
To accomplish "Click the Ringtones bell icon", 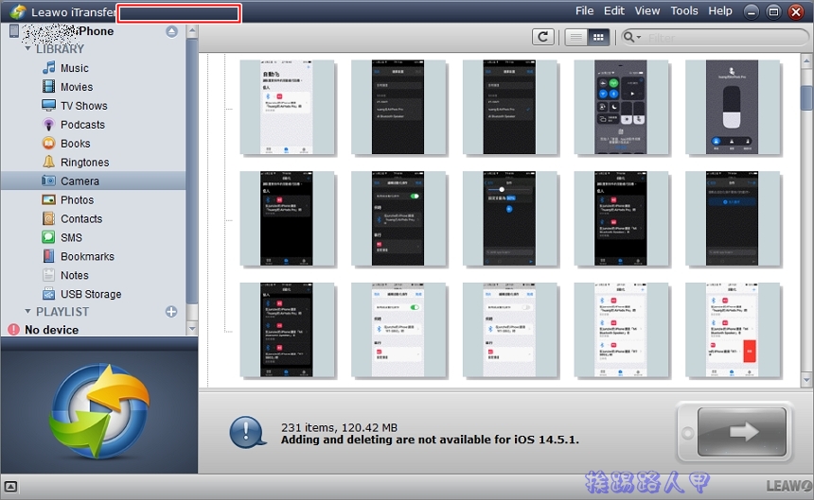I will [x=49, y=163].
